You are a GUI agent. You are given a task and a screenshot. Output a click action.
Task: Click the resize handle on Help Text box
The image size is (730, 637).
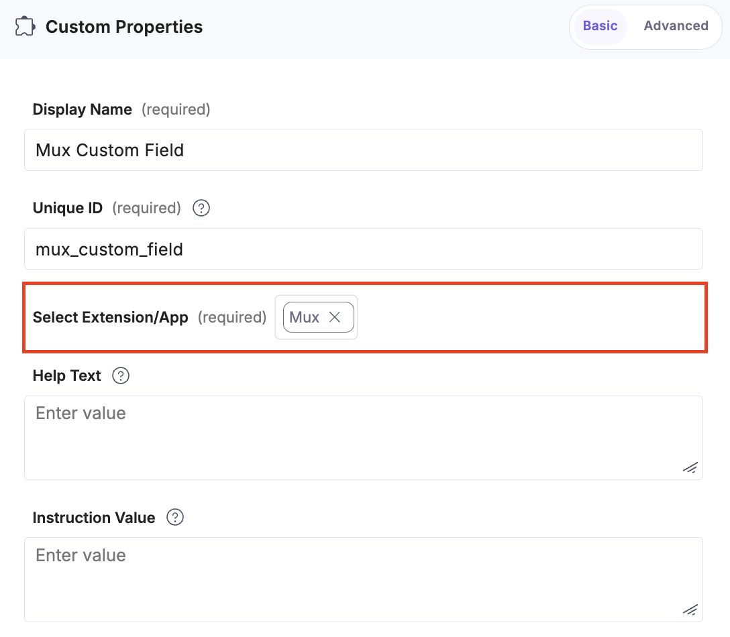[x=690, y=467]
